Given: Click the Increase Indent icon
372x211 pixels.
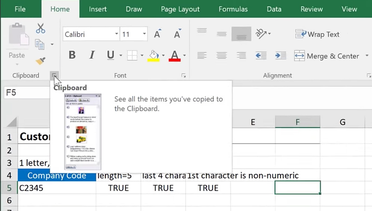Looking at the screenshot, I should (280, 56).
